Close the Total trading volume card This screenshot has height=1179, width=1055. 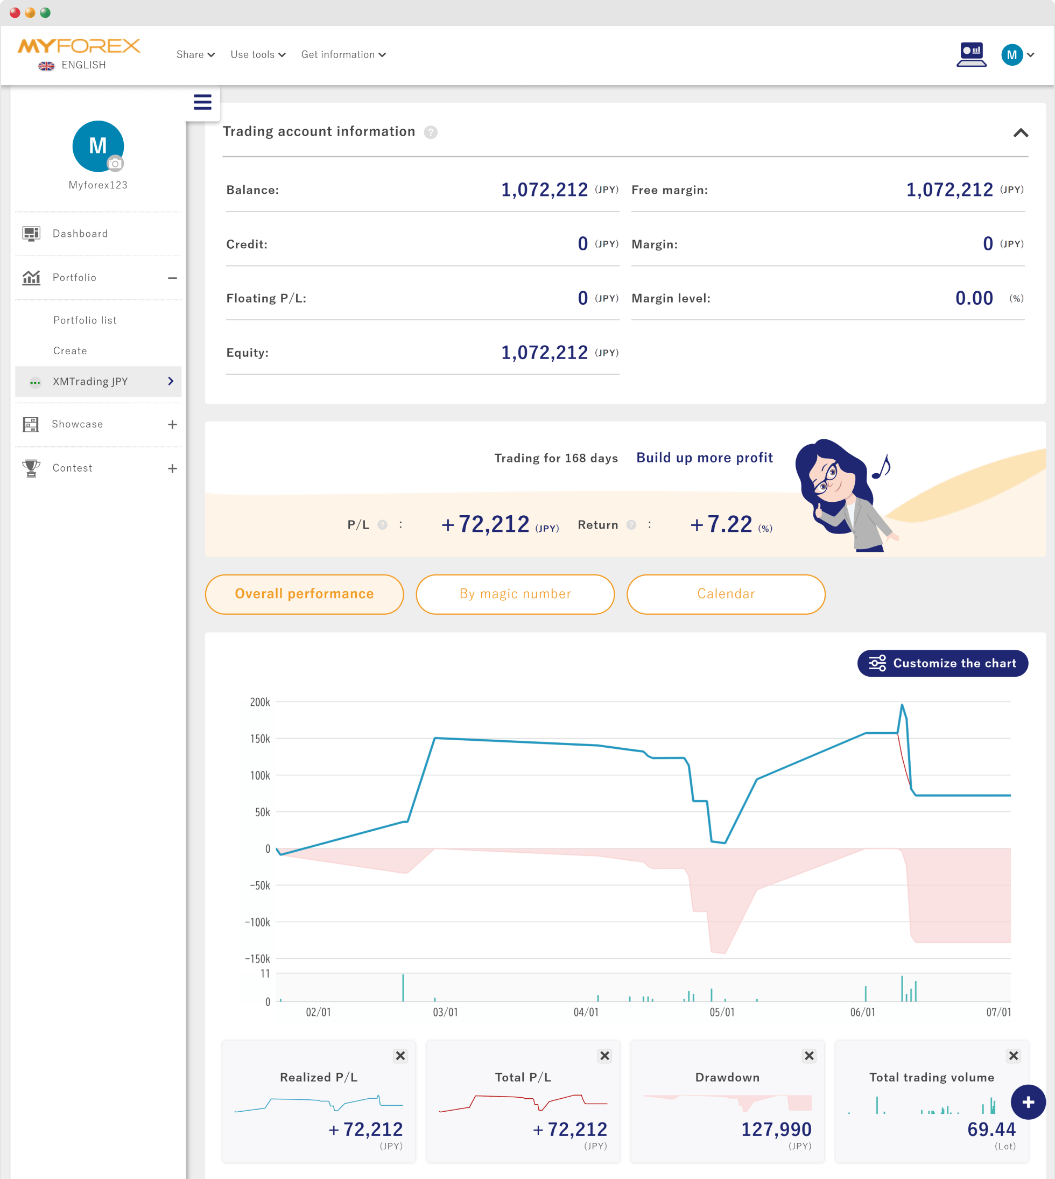tap(1013, 1056)
